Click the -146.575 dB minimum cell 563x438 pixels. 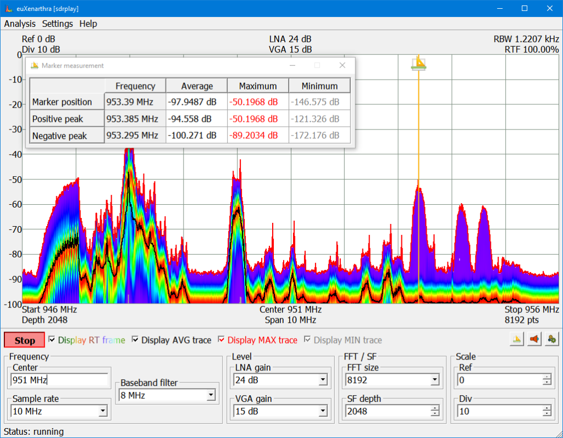[x=319, y=102]
